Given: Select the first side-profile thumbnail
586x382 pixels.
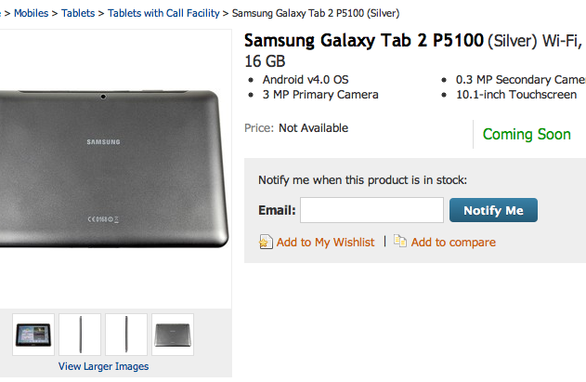Looking at the screenshot, I should (80, 335).
